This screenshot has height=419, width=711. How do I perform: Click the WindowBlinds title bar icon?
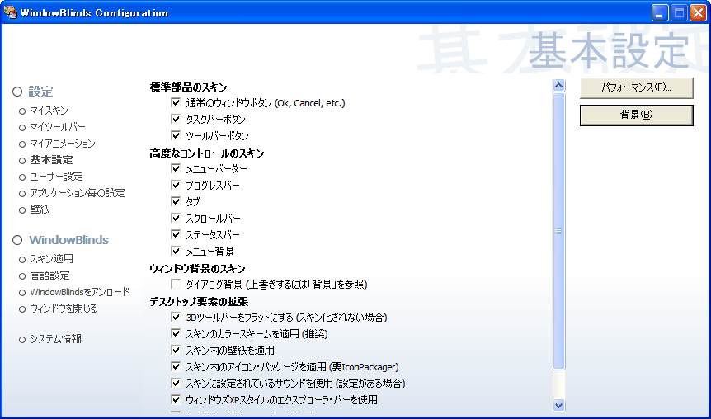pos(10,12)
